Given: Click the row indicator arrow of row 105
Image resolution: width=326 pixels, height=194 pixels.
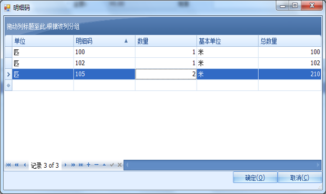Looking at the screenshot, I should pyautogui.click(x=8, y=74).
